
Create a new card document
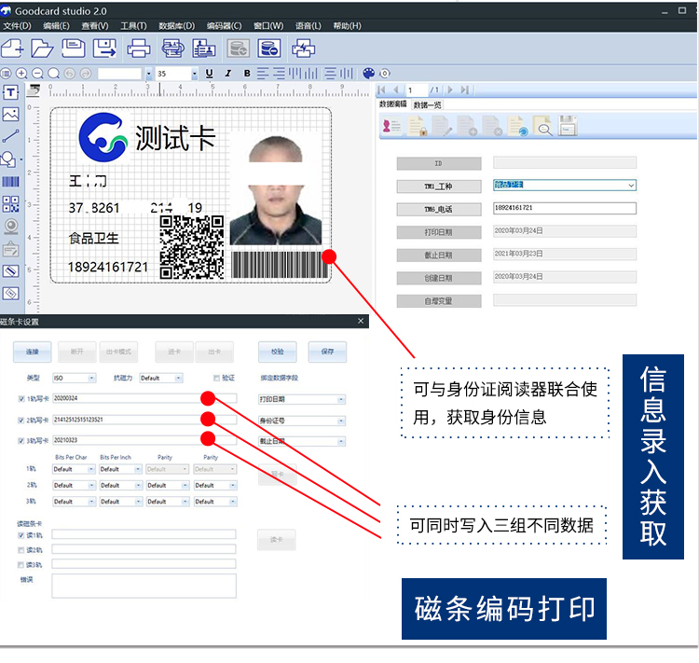(x=12, y=48)
